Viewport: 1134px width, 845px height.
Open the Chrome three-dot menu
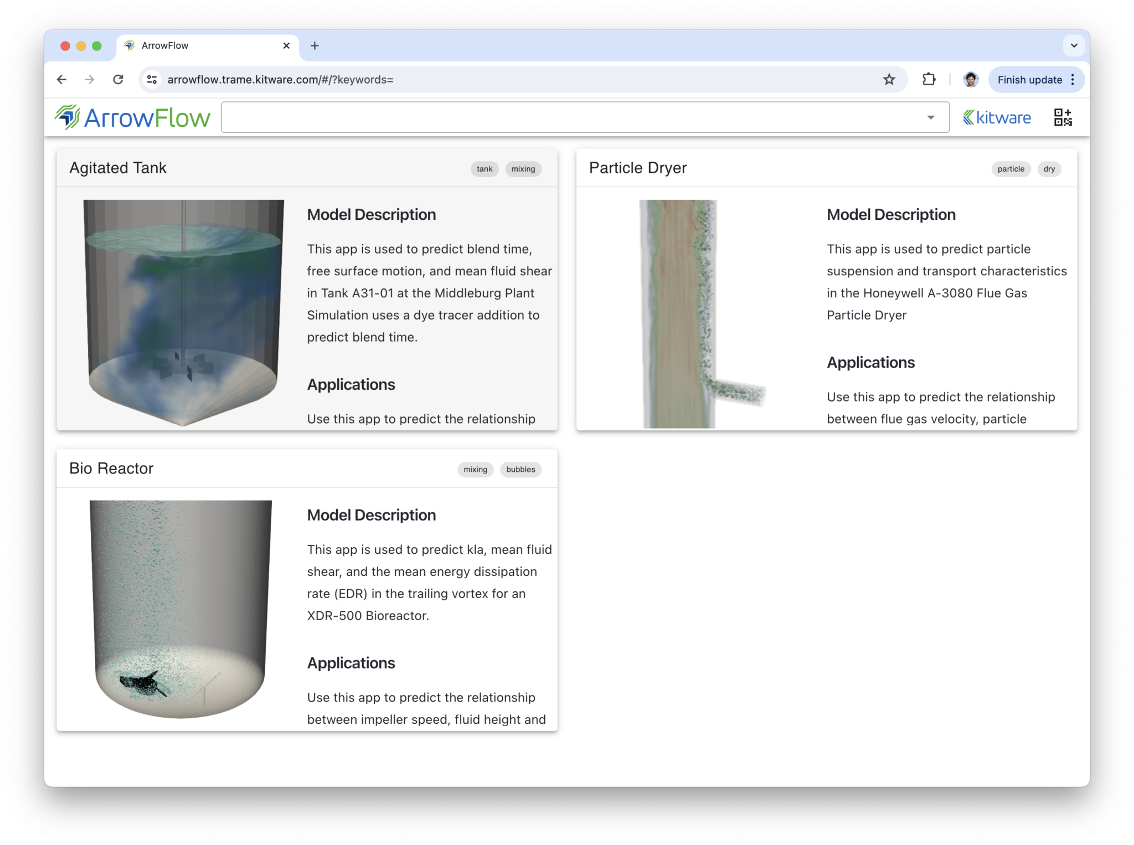coord(1072,79)
